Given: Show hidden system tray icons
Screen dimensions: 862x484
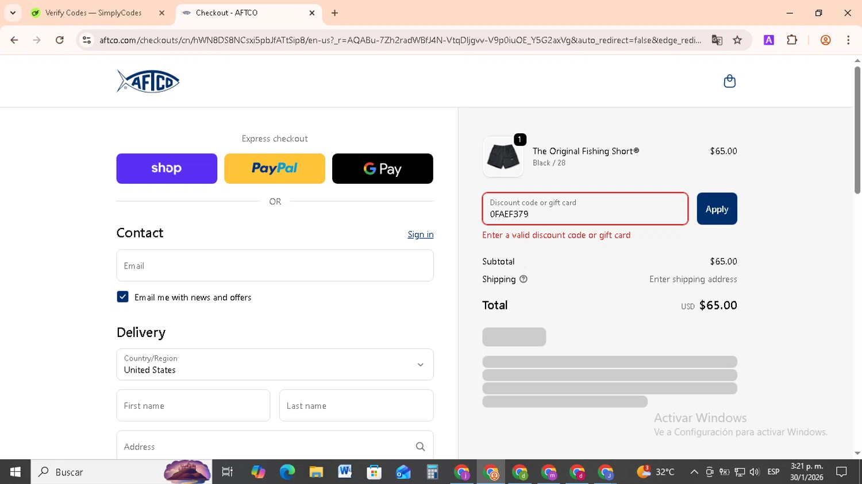Looking at the screenshot, I should pos(694,472).
